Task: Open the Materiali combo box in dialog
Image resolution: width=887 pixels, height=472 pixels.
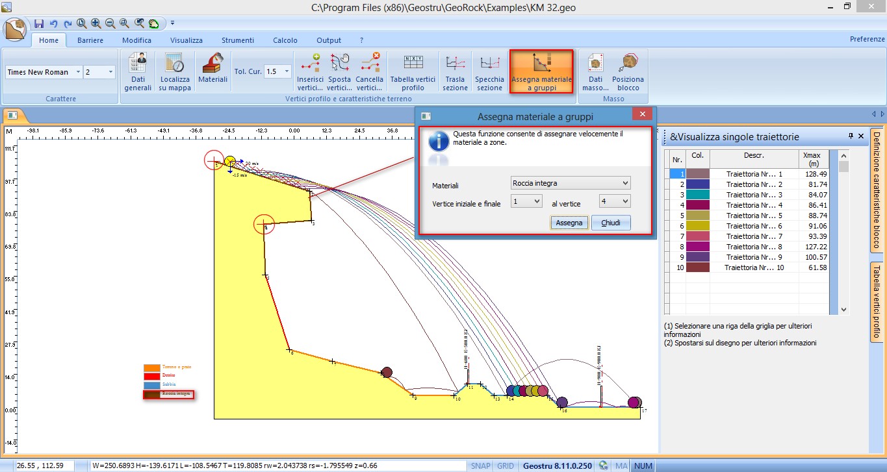Action: point(571,183)
